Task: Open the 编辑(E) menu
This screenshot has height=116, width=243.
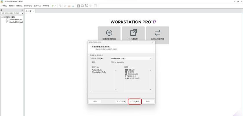Action: [12, 6]
